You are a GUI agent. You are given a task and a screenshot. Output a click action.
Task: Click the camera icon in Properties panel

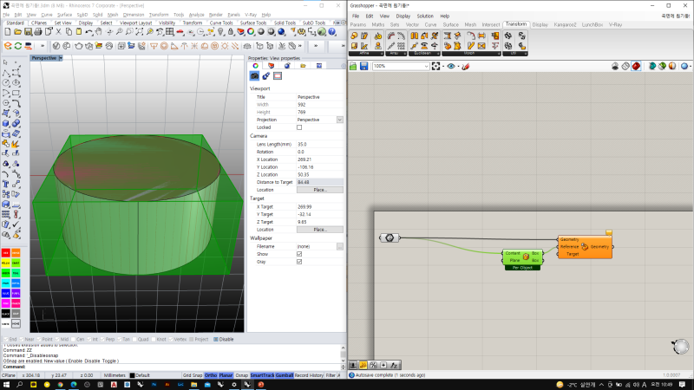coord(255,76)
